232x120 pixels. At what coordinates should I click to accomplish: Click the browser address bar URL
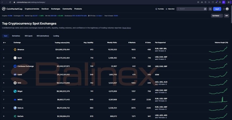31,2
